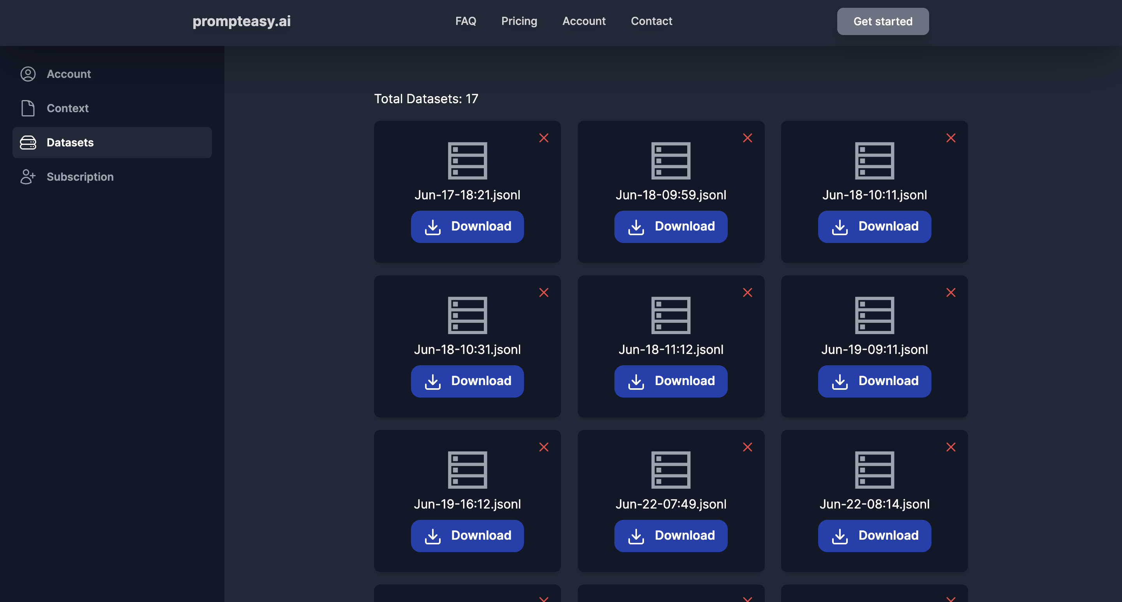The height and width of the screenshot is (602, 1122).
Task: Go to Subscription in sidebar
Action: (x=80, y=177)
